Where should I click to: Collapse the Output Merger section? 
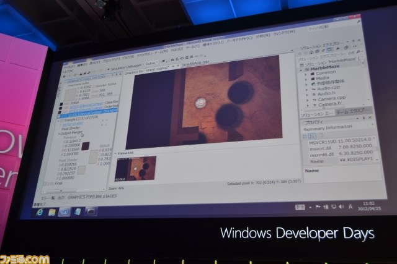tap(60, 134)
